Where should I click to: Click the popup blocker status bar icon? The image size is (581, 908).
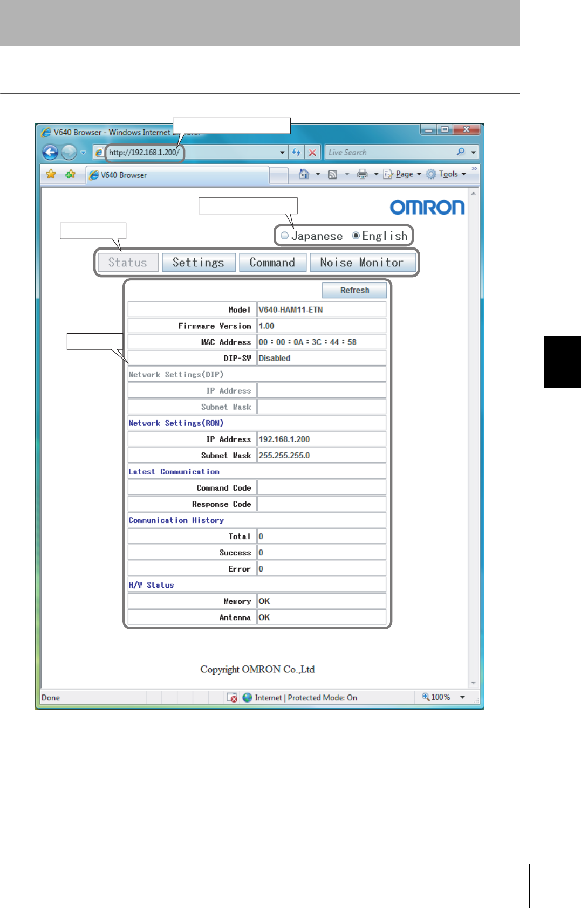point(232,697)
